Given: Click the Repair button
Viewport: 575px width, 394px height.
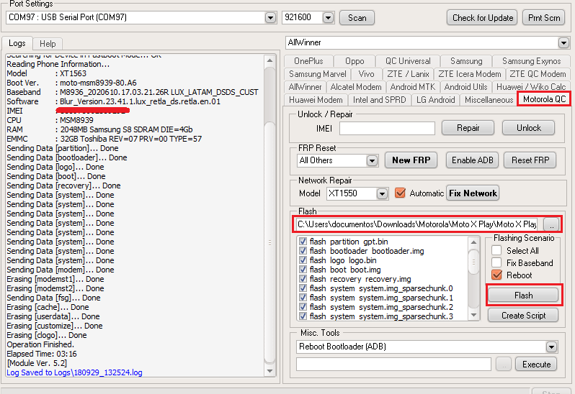Looking at the screenshot, I should [x=468, y=128].
